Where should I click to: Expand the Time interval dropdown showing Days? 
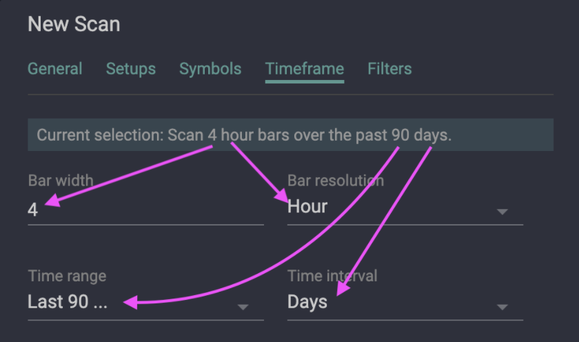pos(393,303)
